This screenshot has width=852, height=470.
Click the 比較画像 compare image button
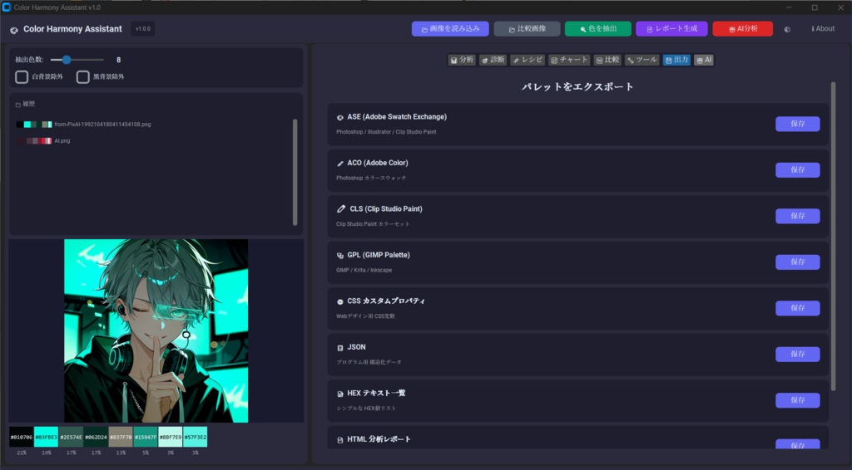527,29
